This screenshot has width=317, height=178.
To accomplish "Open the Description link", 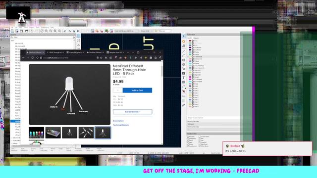I will tap(118, 121).
